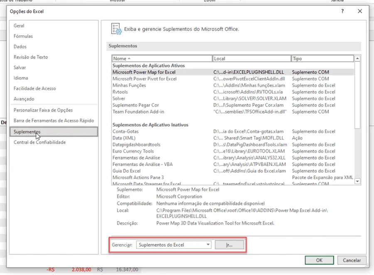Click the Suplementos de Aplicativo Inativos heading
The width and height of the screenshot is (374, 275).
tap(150, 125)
